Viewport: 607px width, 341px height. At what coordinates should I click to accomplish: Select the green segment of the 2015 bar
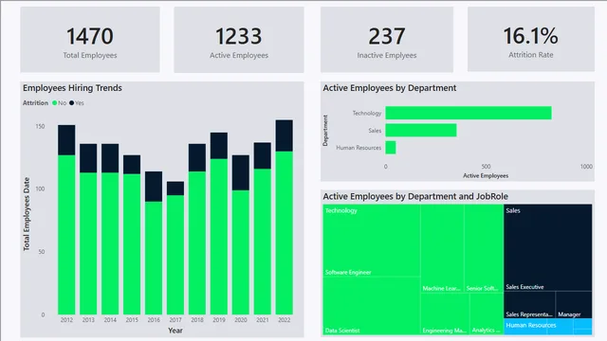(132, 244)
